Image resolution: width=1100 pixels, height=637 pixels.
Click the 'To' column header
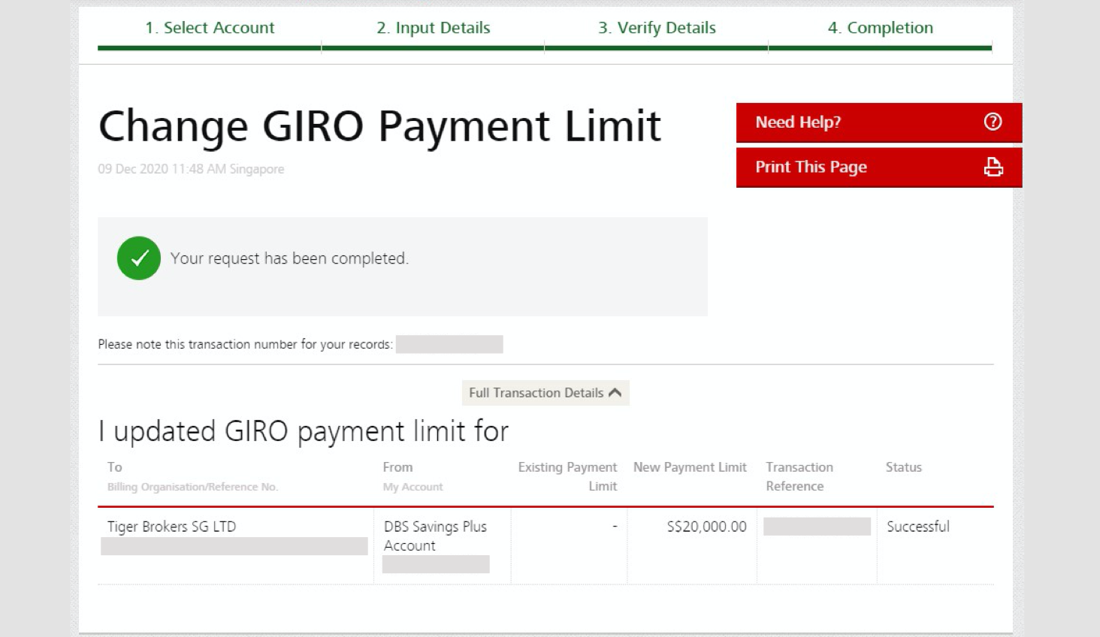tap(115, 466)
